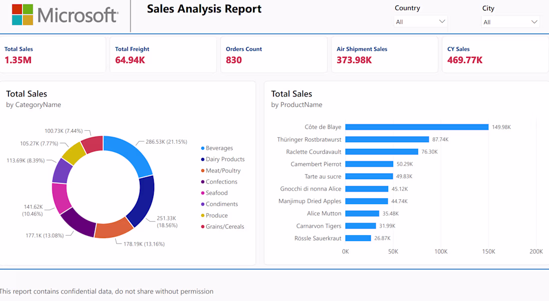Select Meat/Poultry in the legend
Image resolution: width=549 pixels, height=301 pixels.
click(x=221, y=170)
